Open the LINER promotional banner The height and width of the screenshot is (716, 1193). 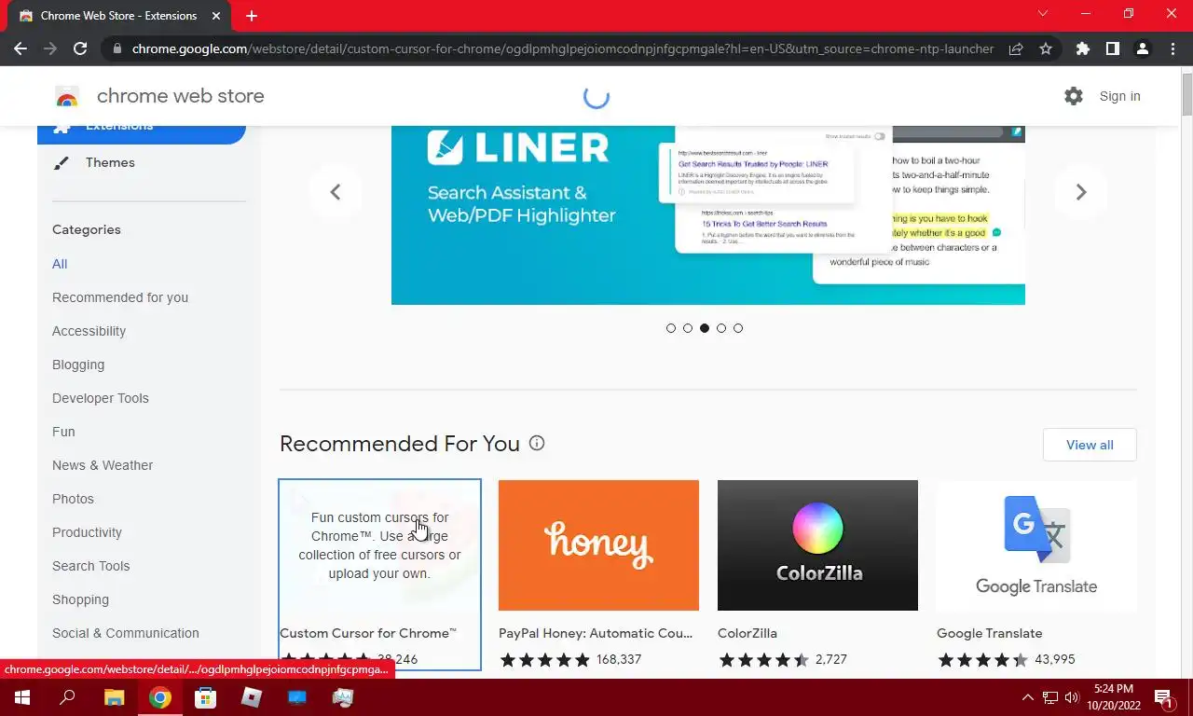tap(708, 214)
